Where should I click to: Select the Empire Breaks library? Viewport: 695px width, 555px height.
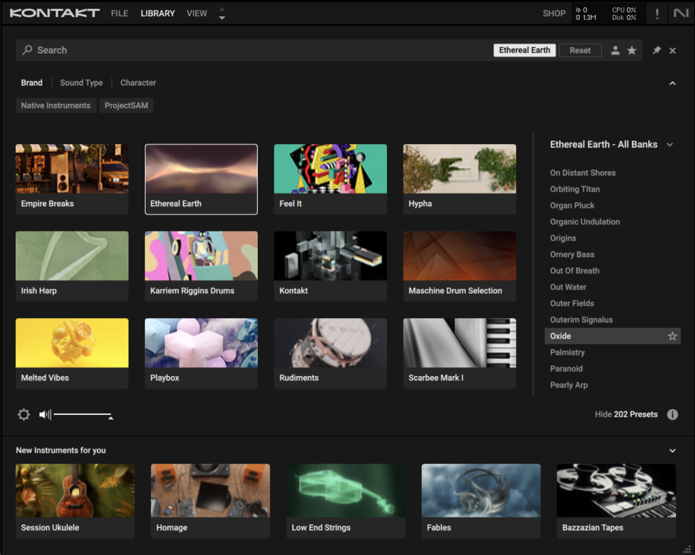point(72,179)
